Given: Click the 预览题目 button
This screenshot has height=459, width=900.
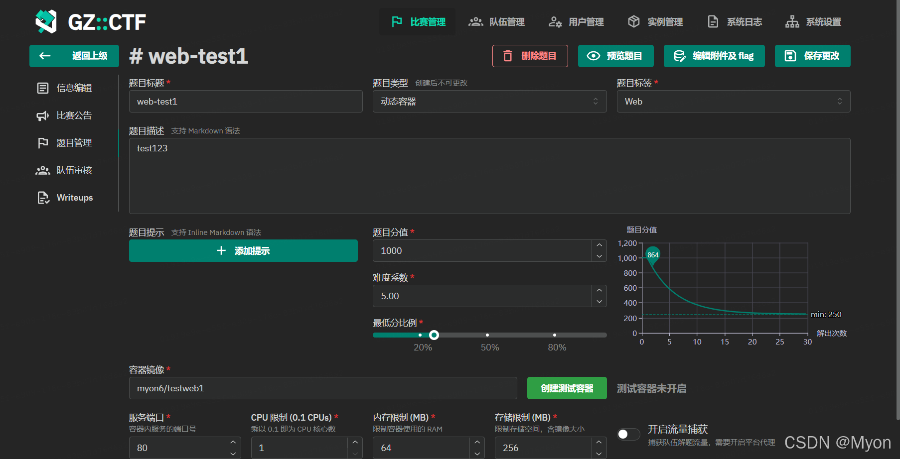Looking at the screenshot, I should (616, 56).
